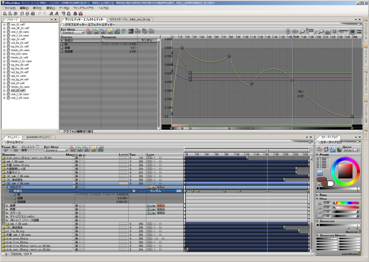Image resolution: width=369 pixels, height=262 pixels.
Task: Expand the 座標 property in timeline
Action: tap(7, 206)
